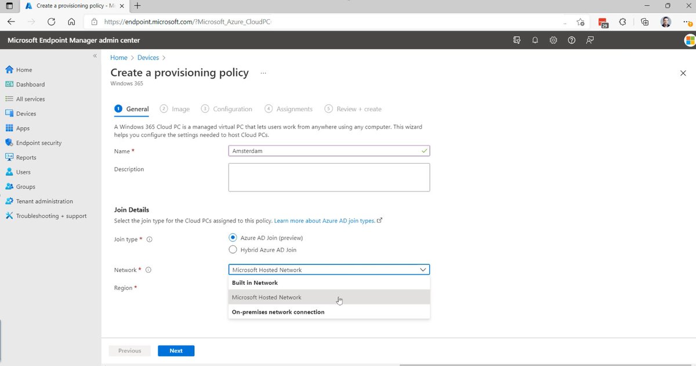Open browser extensions puzzle icon
The height and width of the screenshot is (366, 696).
pos(622,21)
